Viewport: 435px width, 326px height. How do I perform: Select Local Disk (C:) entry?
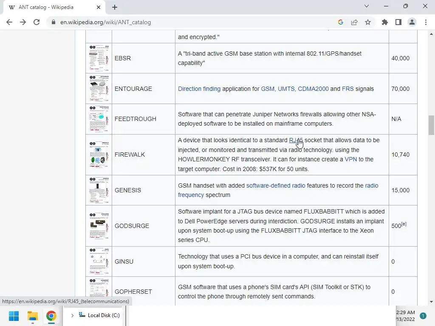99,315
